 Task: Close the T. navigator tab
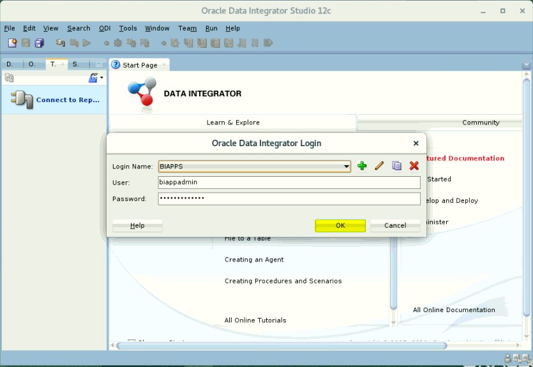click(63, 64)
